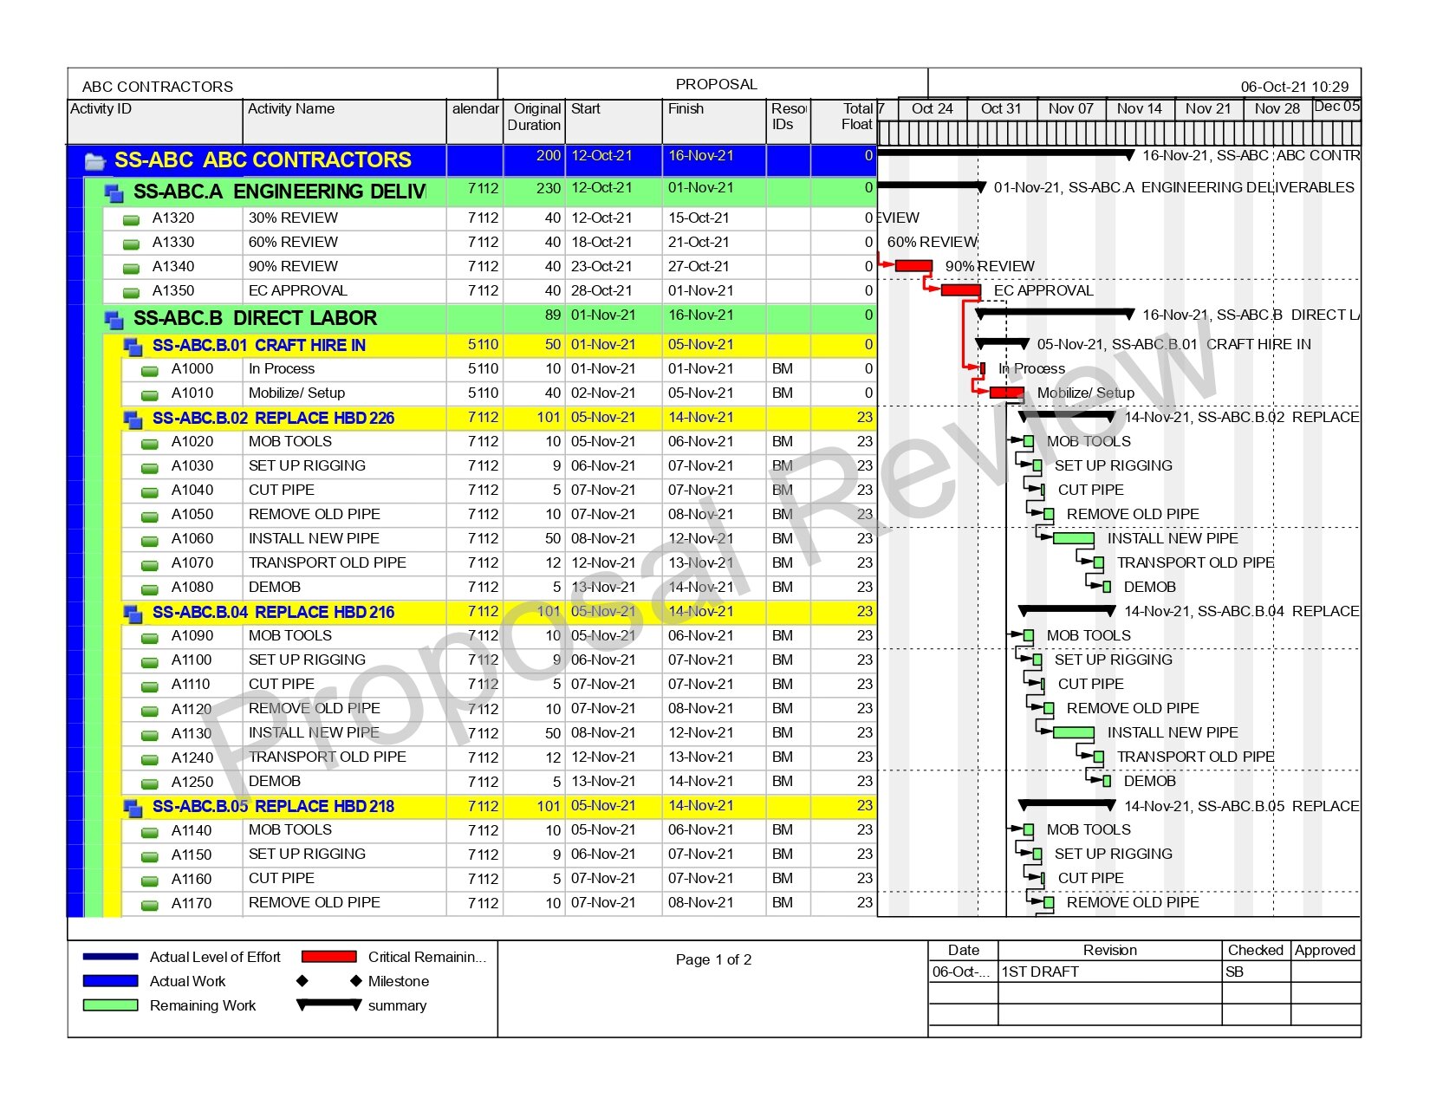Select the Start column header
The width and height of the screenshot is (1430, 1105).
click(x=614, y=121)
